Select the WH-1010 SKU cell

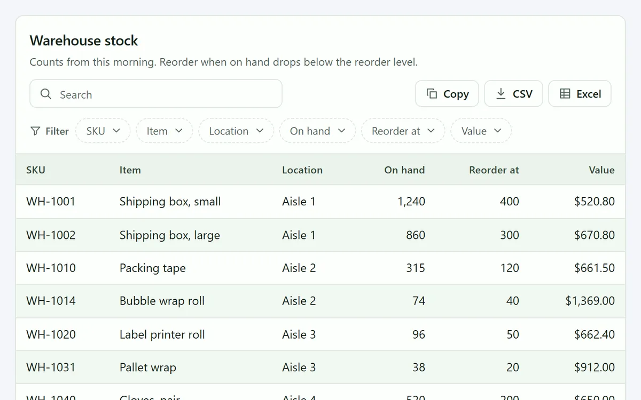pos(51,268)
